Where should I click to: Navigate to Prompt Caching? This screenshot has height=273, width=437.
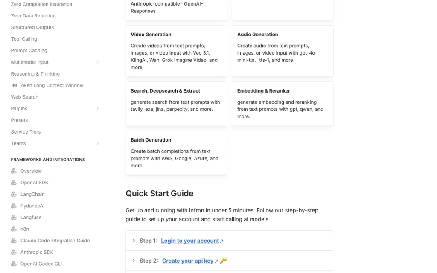(x=29, y=51)
